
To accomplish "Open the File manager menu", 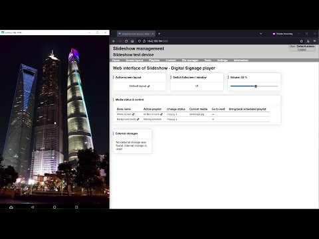I will pyautogui.click(x=190, y=60).
